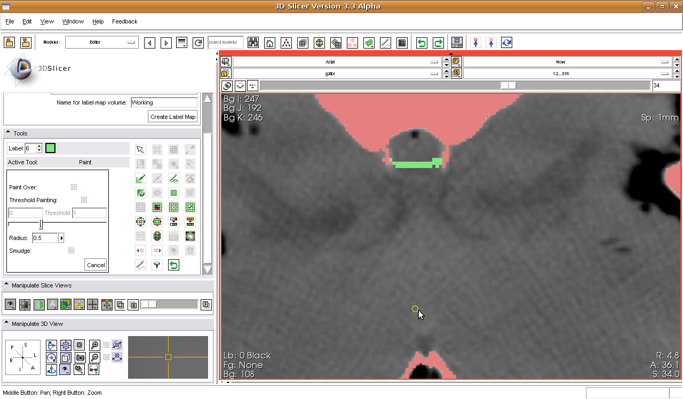Click the redo arrow in the top toolbar

pos(438,43)
